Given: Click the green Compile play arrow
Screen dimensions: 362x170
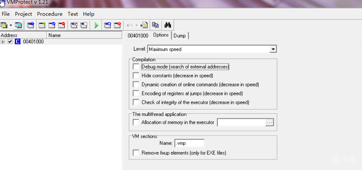Looking at the screenshot, I should (96, 25).
